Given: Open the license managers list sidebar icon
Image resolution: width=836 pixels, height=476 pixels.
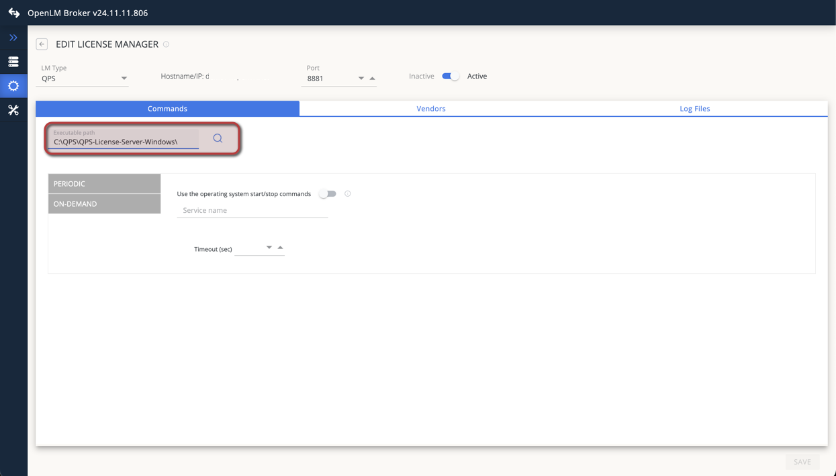Looking at the screenshot, I should 13,61.
